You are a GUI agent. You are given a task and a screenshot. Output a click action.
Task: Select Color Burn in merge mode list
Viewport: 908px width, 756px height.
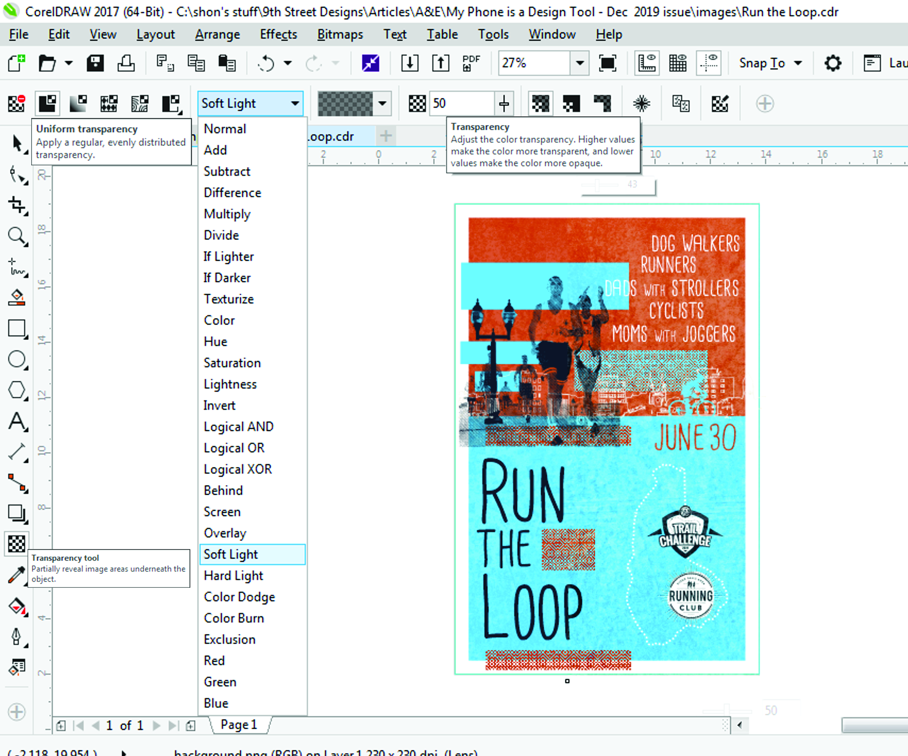click(x=252, y=618)
